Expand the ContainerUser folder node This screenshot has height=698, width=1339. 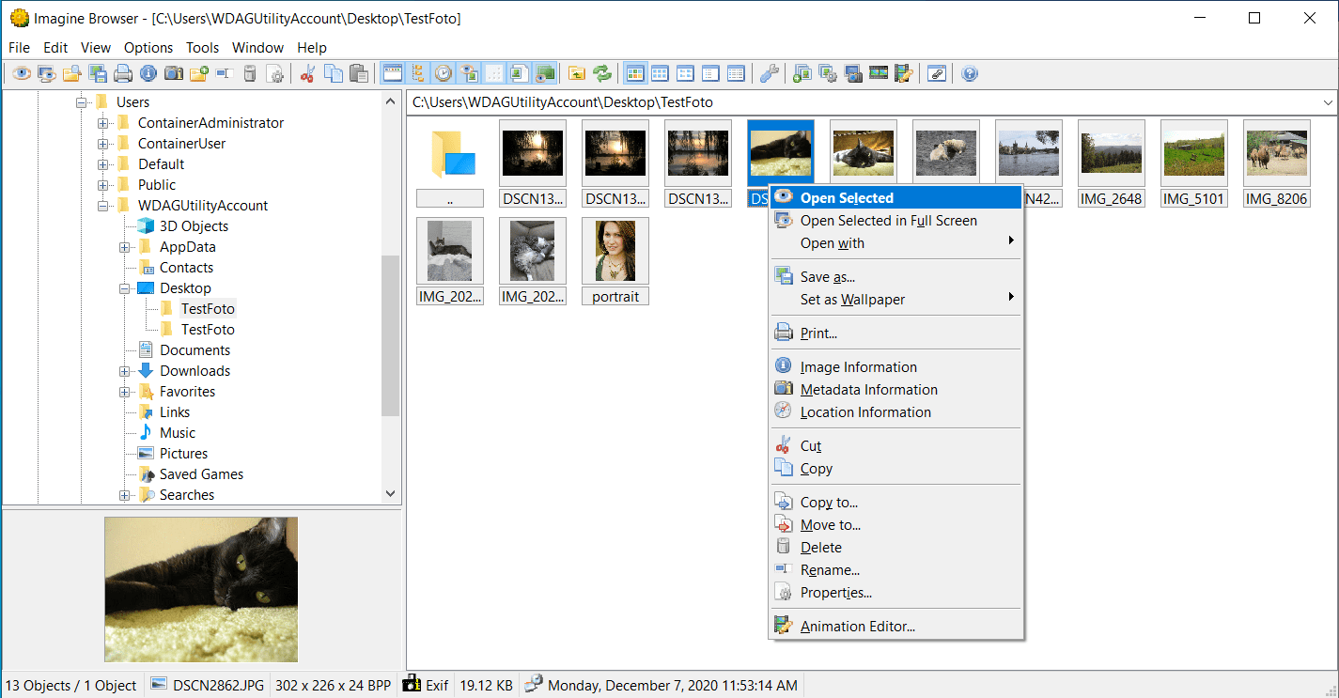click(103, 144)
